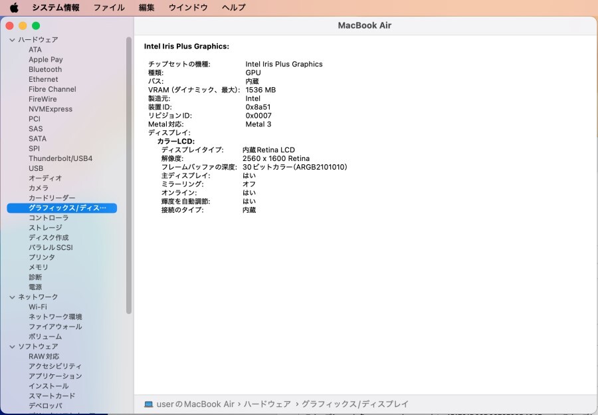The height and width of the screenshot is (415, 598).
Task: Click userのMacBook Air in the path bar
Action: click(x=195, y=404)
